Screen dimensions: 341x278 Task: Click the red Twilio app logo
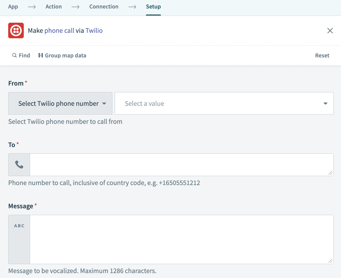tap(16, 31)
